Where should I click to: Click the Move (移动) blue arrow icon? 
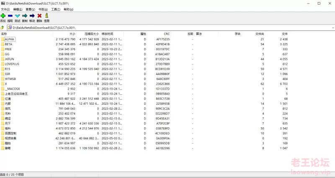tap(32, 16)
